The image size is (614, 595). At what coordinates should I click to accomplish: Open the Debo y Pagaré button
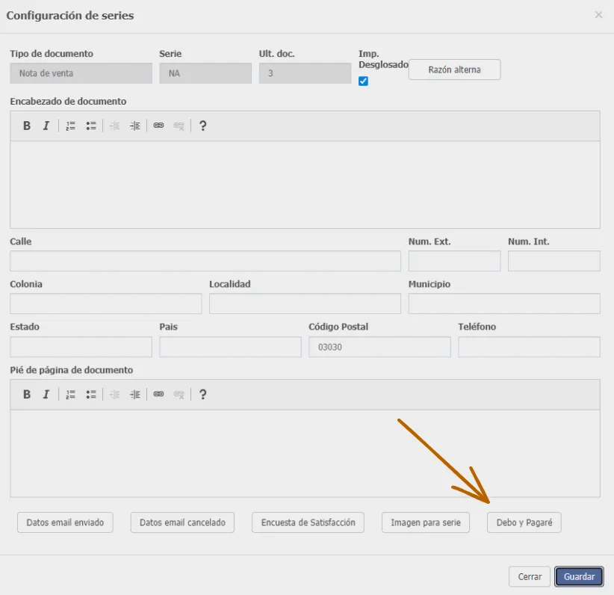click(x=524, y=522)
